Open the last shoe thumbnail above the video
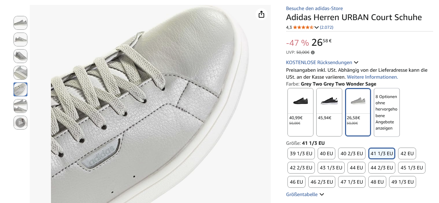The image size is (439, 203). 20,106
